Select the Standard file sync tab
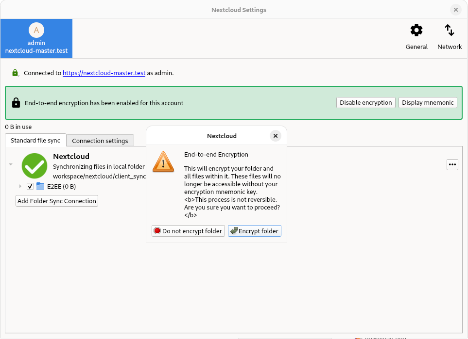 pyautogui.click(x=35, y=141)
